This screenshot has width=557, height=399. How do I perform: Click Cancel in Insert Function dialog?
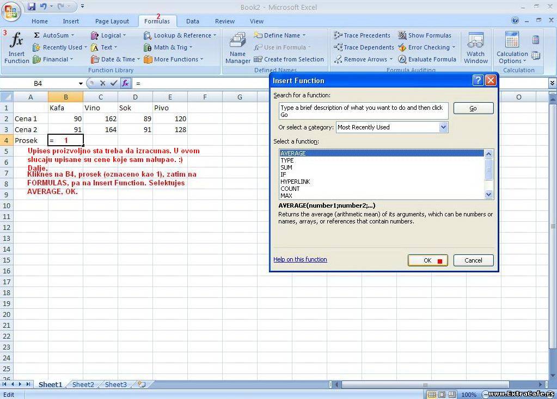474,260
